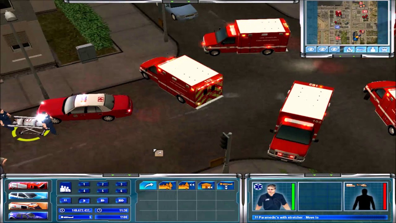Toggle the personnel filter on the minimap
Viewport: 396px width, 223px height.
(373, 50)
